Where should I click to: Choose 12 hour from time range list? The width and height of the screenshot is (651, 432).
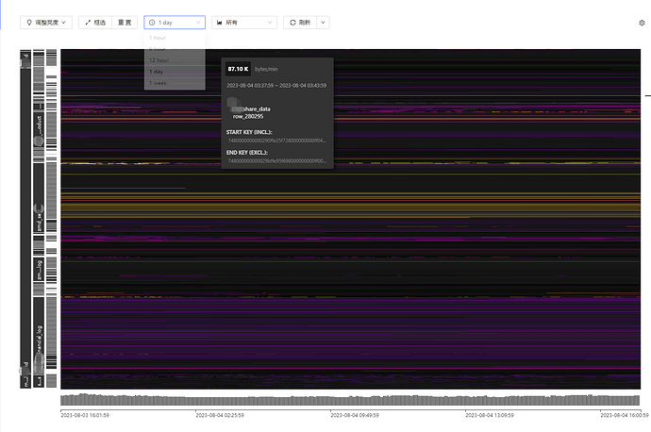tap(158, 60)
